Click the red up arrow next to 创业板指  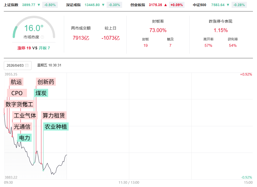pos(166,5)
